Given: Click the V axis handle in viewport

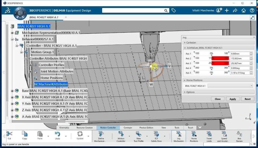Looking at the screenshot, I should click(170, 66).
